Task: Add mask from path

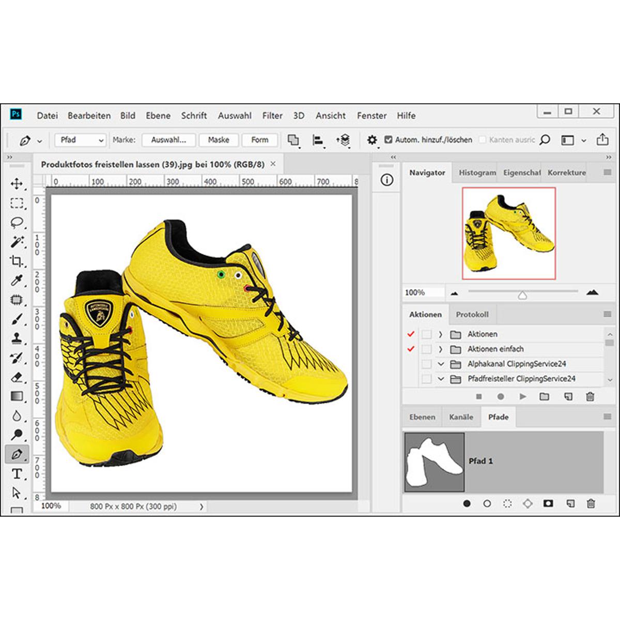Action: coord(548,503)
